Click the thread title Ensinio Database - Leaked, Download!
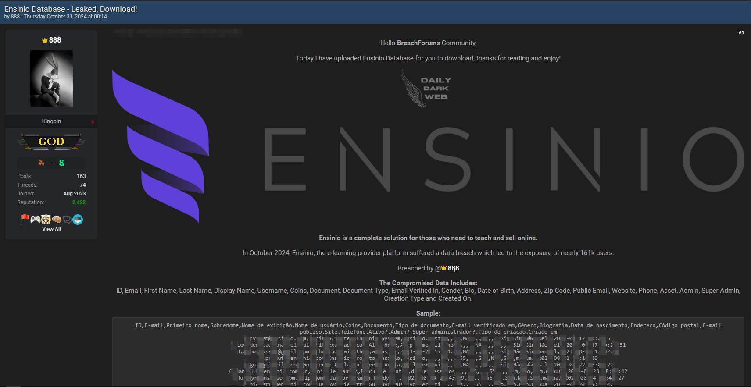 (x=71, y=9)
